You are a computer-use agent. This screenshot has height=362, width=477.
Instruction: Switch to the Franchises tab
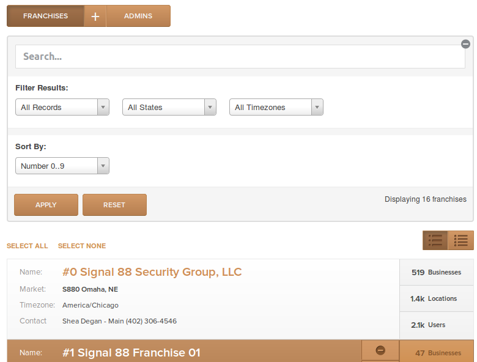pyautogui.click(x=45, y=16)
